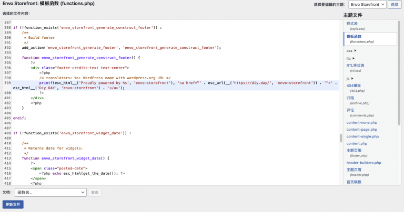The height and width of the screenshot is (212, 404).
Task: Open the 归档 archive.php file
Action: pos(350,98)
